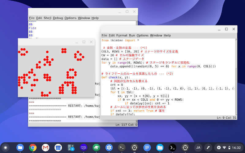Minimize the tkinter Life Game window
This screenshot has height=153, width=245.
77,42
